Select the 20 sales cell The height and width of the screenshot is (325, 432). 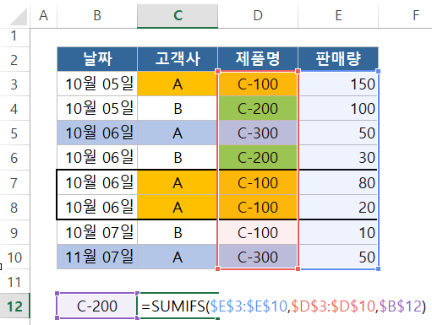click(x=338, y=208)
